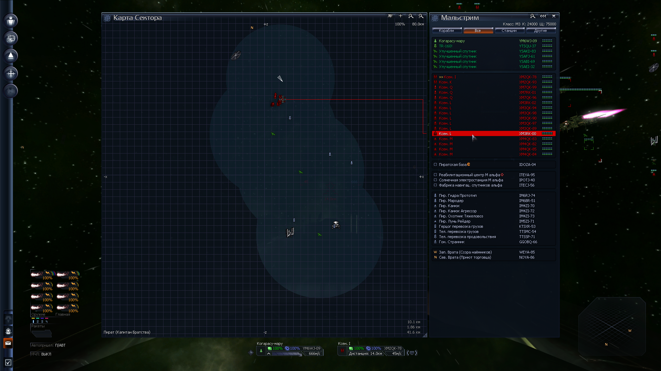Click the player ship arrow on the map
The height and width of the screenshot is (371, 661).
[280, 79]
